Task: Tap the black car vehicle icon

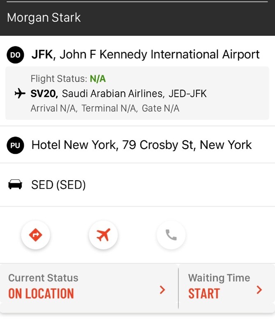Action: click(x=15, y=185)
